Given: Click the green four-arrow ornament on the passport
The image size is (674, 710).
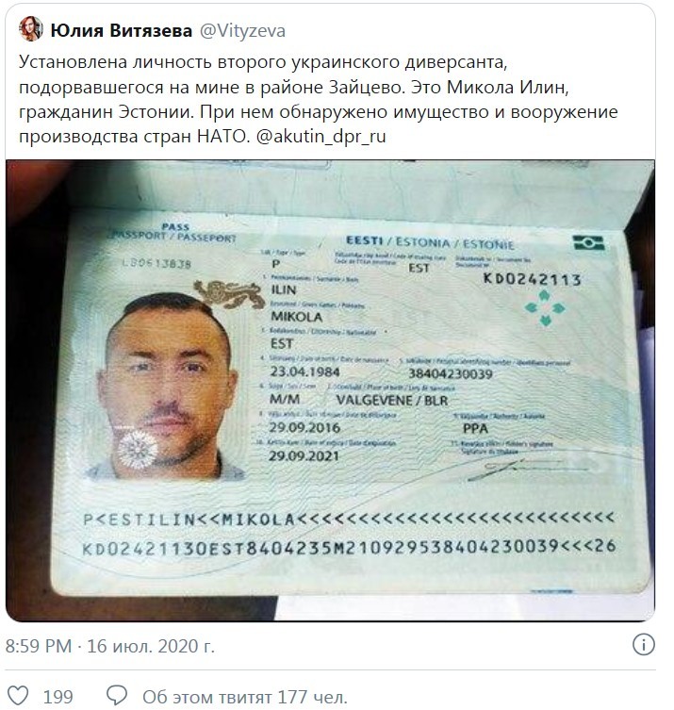Looking at the screenshot, I should 545,308.
